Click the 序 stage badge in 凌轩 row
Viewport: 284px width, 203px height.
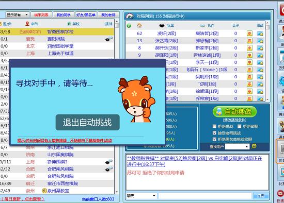(x=249, y=33)
